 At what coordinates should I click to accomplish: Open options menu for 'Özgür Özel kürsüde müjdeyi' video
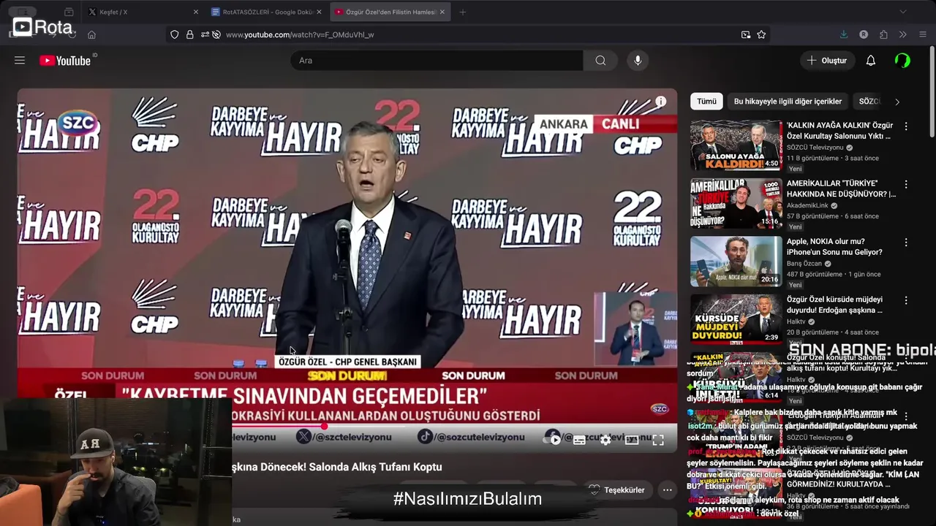pyautogui.click(x=906, y=300)
